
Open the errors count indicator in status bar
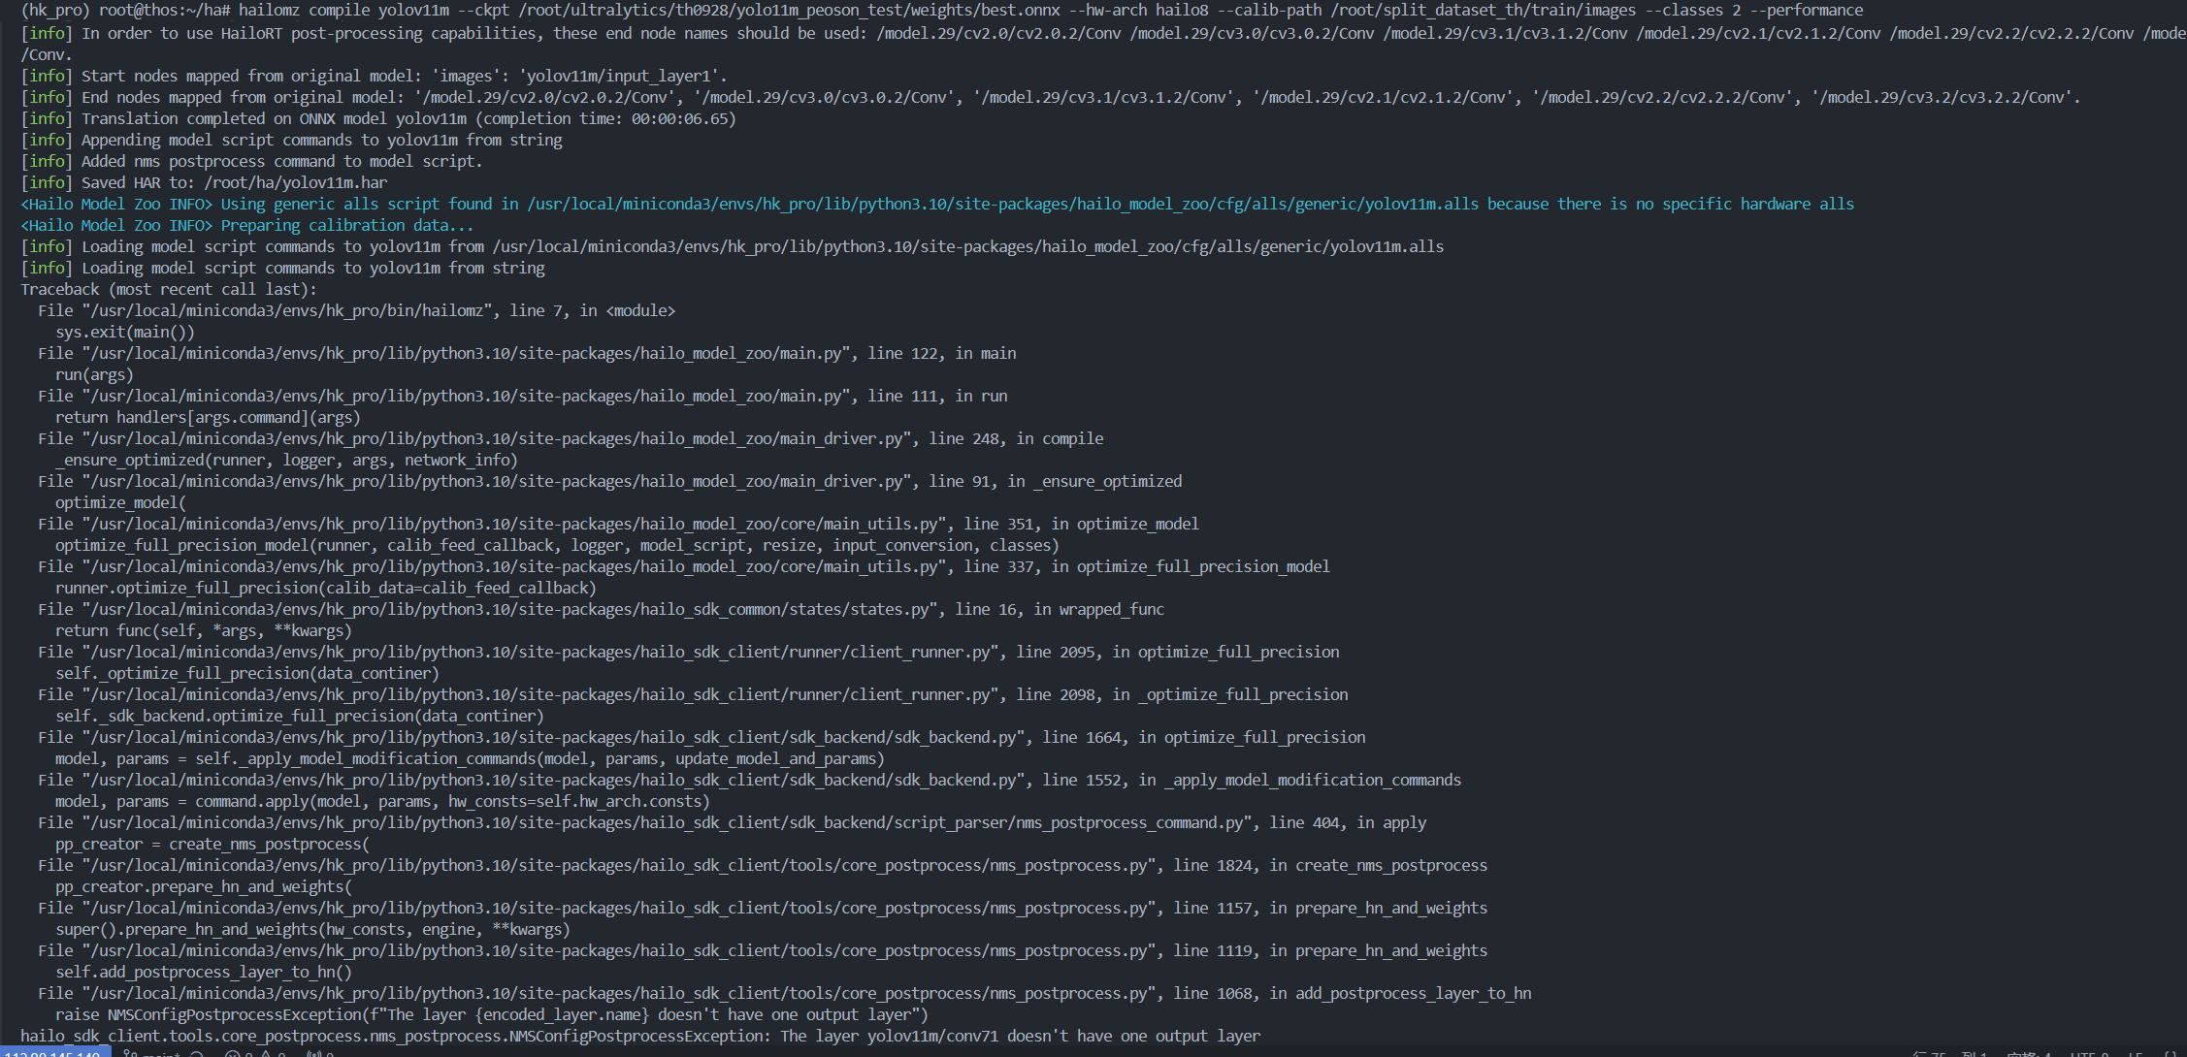(x=239, y=1054)
